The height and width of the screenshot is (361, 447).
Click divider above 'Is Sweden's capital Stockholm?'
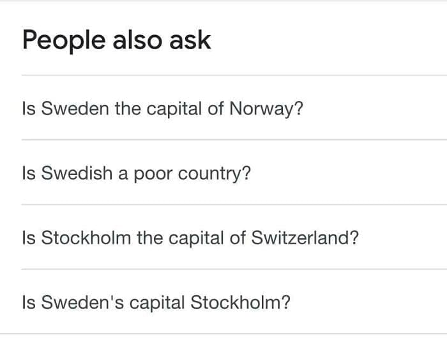pos(234,269)
